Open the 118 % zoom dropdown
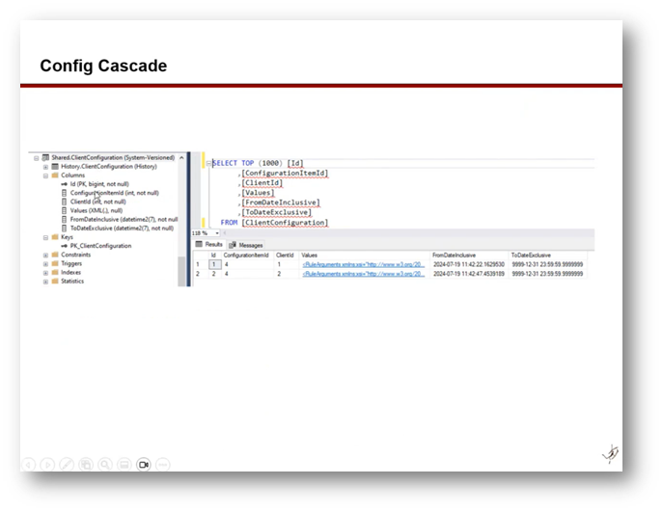Viewport: 663px width, 512px height. point(217,233)
